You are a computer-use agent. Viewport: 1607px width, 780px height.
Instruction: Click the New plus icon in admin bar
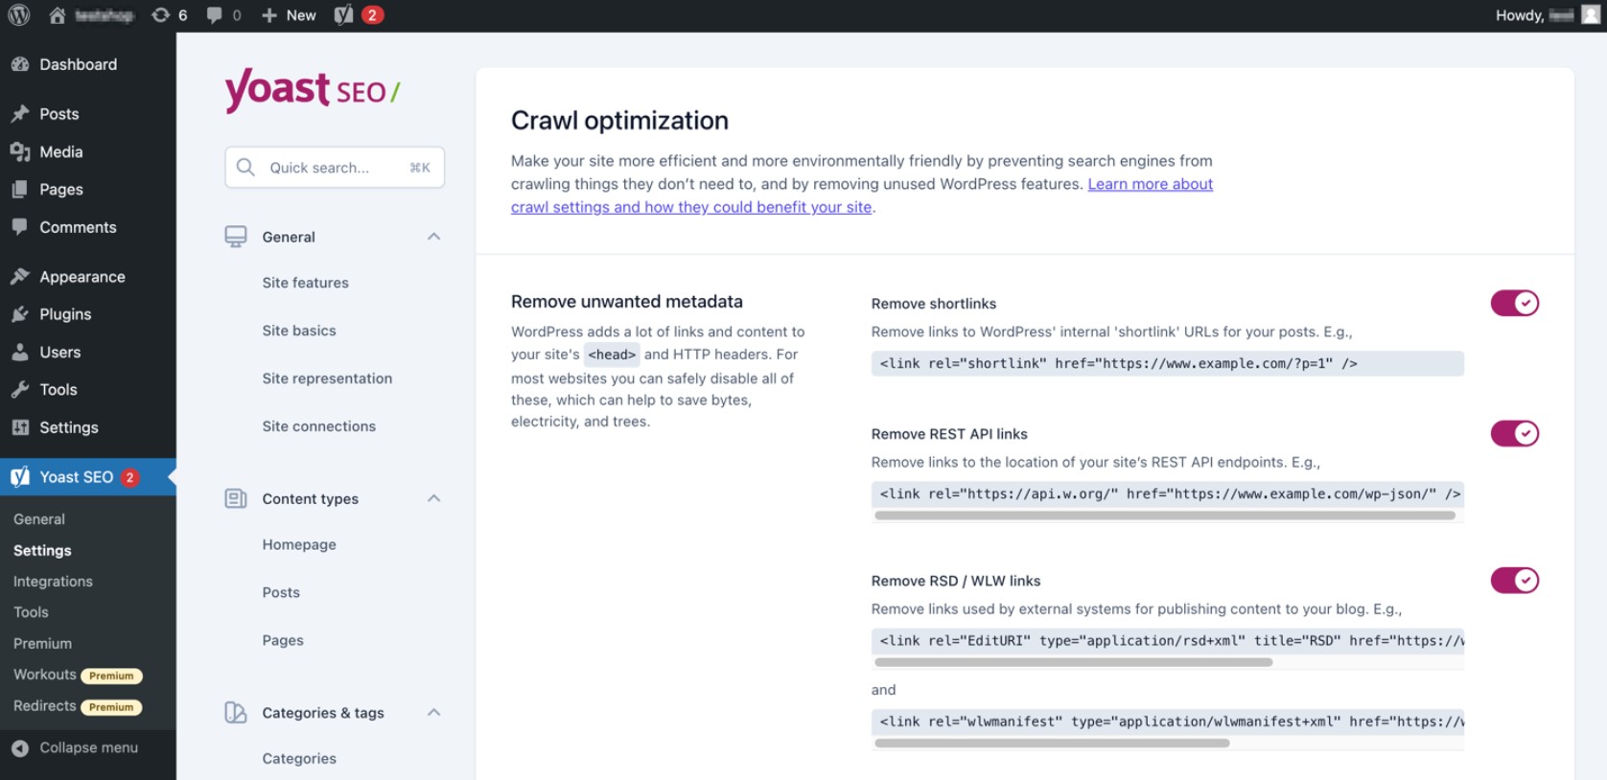coord(269,15)
